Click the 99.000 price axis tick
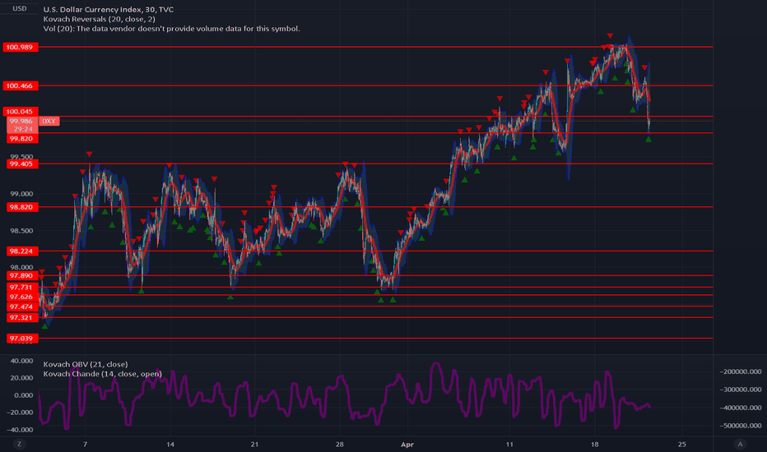 (x=21, y=194)
